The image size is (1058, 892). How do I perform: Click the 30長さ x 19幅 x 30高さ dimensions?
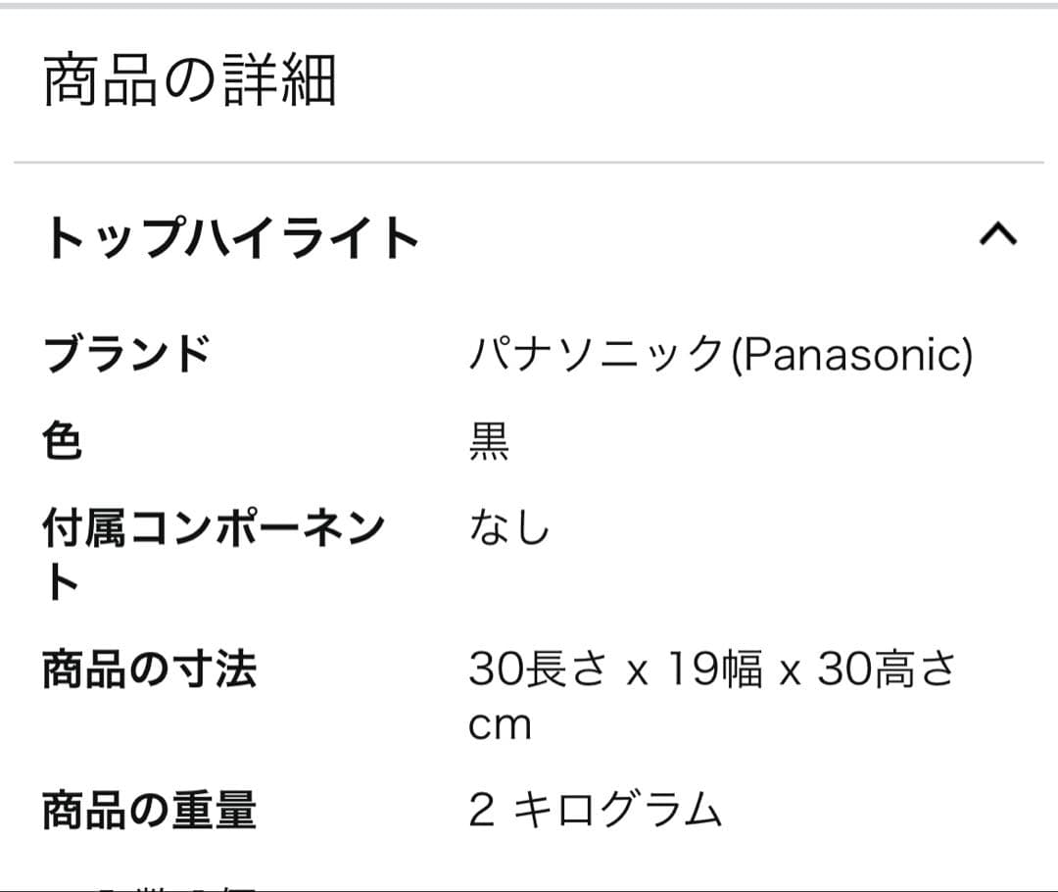tap(712, 670)
